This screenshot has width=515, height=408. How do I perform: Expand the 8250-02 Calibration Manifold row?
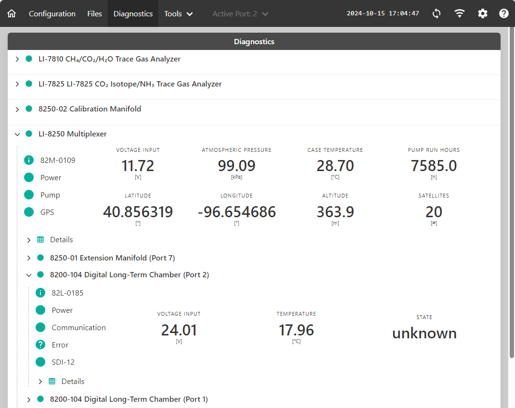(x=17, y=109)
